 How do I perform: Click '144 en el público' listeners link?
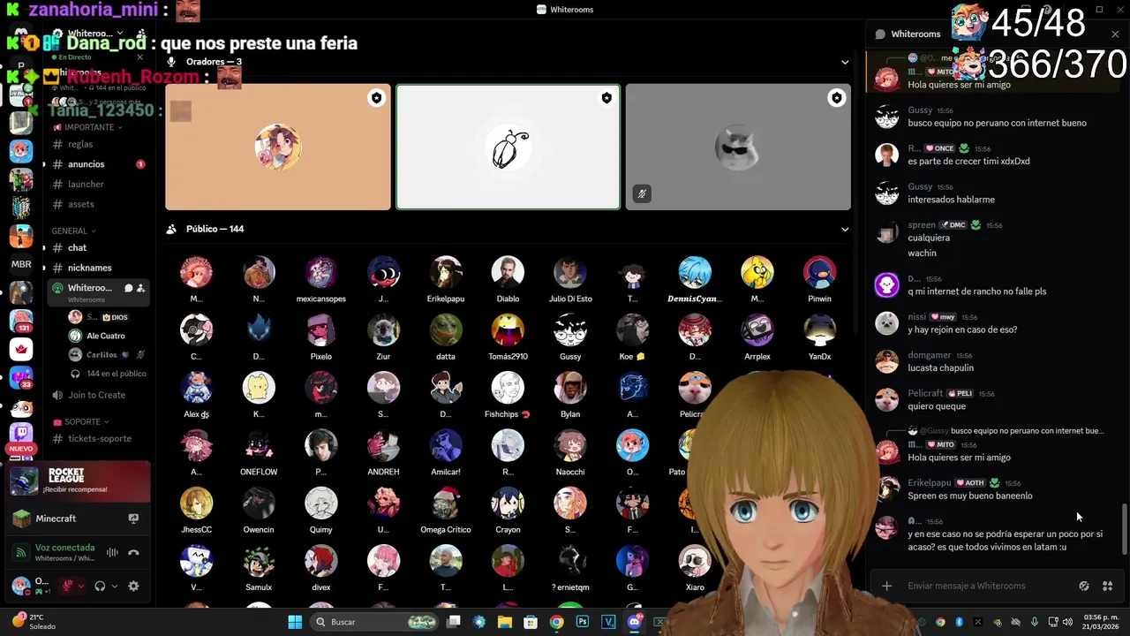point(116,374)
